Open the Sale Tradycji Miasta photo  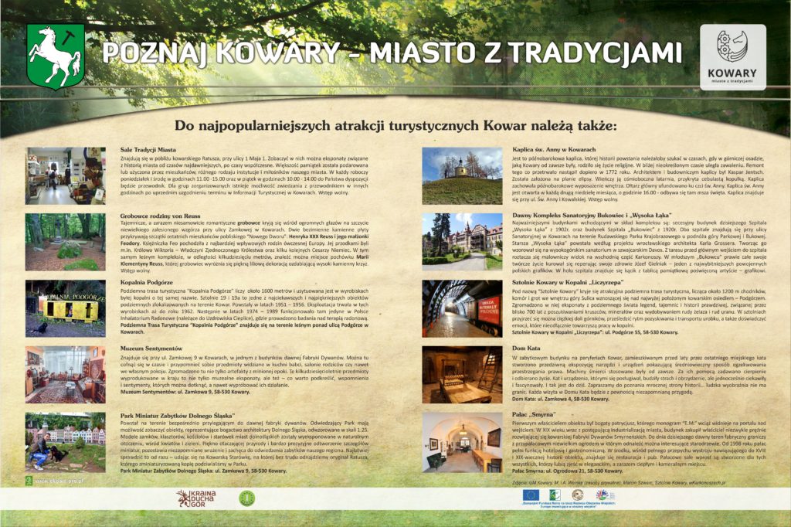coord(65,175)
